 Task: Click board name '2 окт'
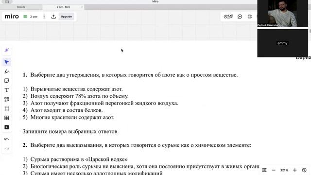[x=34, y=17]
